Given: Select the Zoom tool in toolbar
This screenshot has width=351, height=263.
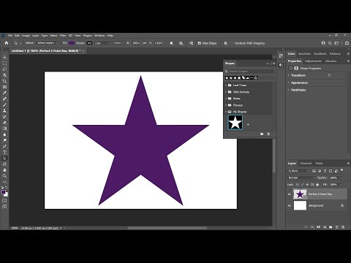Looking at the screenshot, I should tap(4, 176).
